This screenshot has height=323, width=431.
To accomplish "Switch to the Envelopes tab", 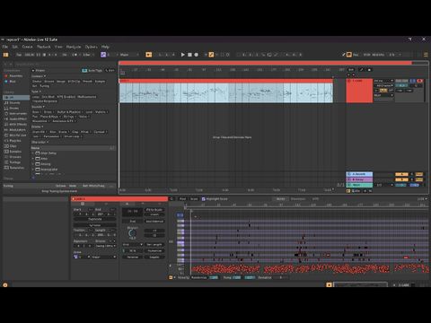I will pos(298,199).
